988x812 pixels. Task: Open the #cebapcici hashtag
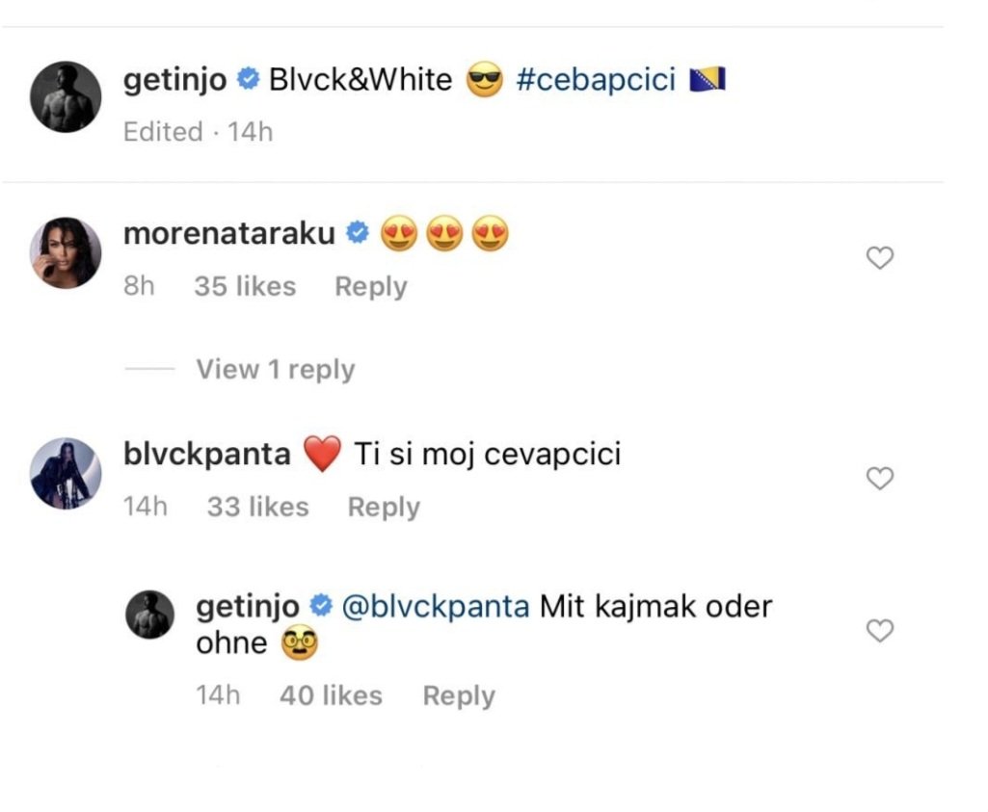(x=596, y=80)
